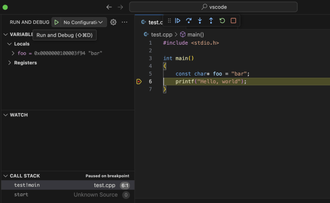Grab the debug toolbar drag handle
The width and height of the screenshot is (330, 203).
click(x=169, y=21)
